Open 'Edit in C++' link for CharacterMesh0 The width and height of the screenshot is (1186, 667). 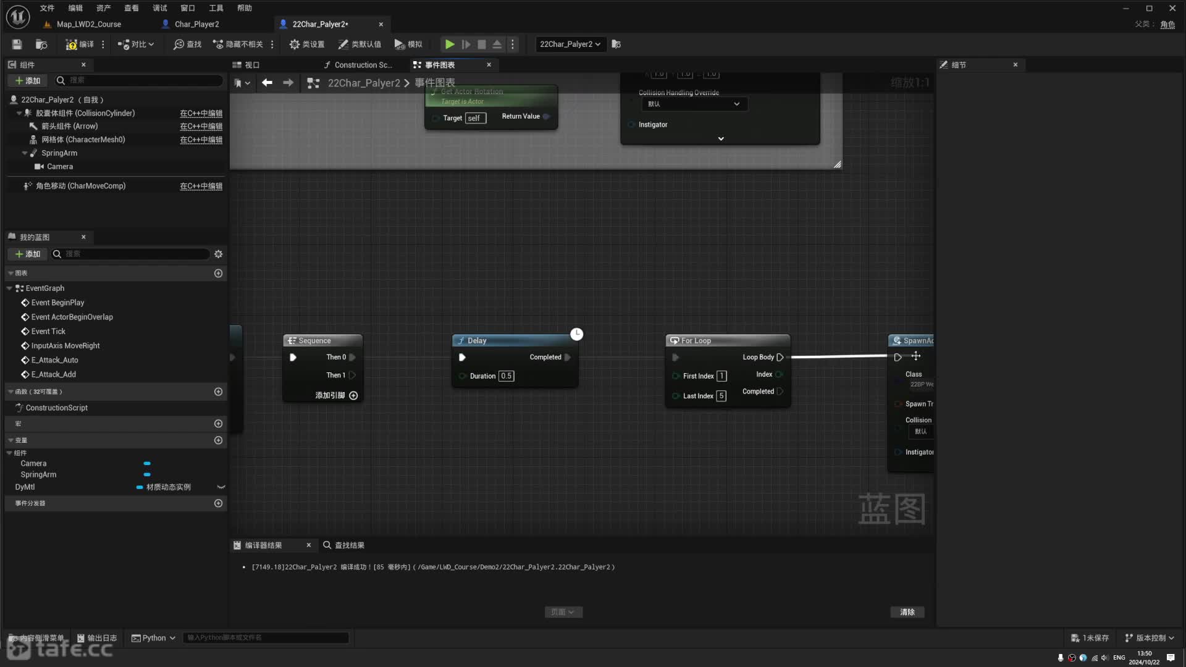click(x=201, y=140)
